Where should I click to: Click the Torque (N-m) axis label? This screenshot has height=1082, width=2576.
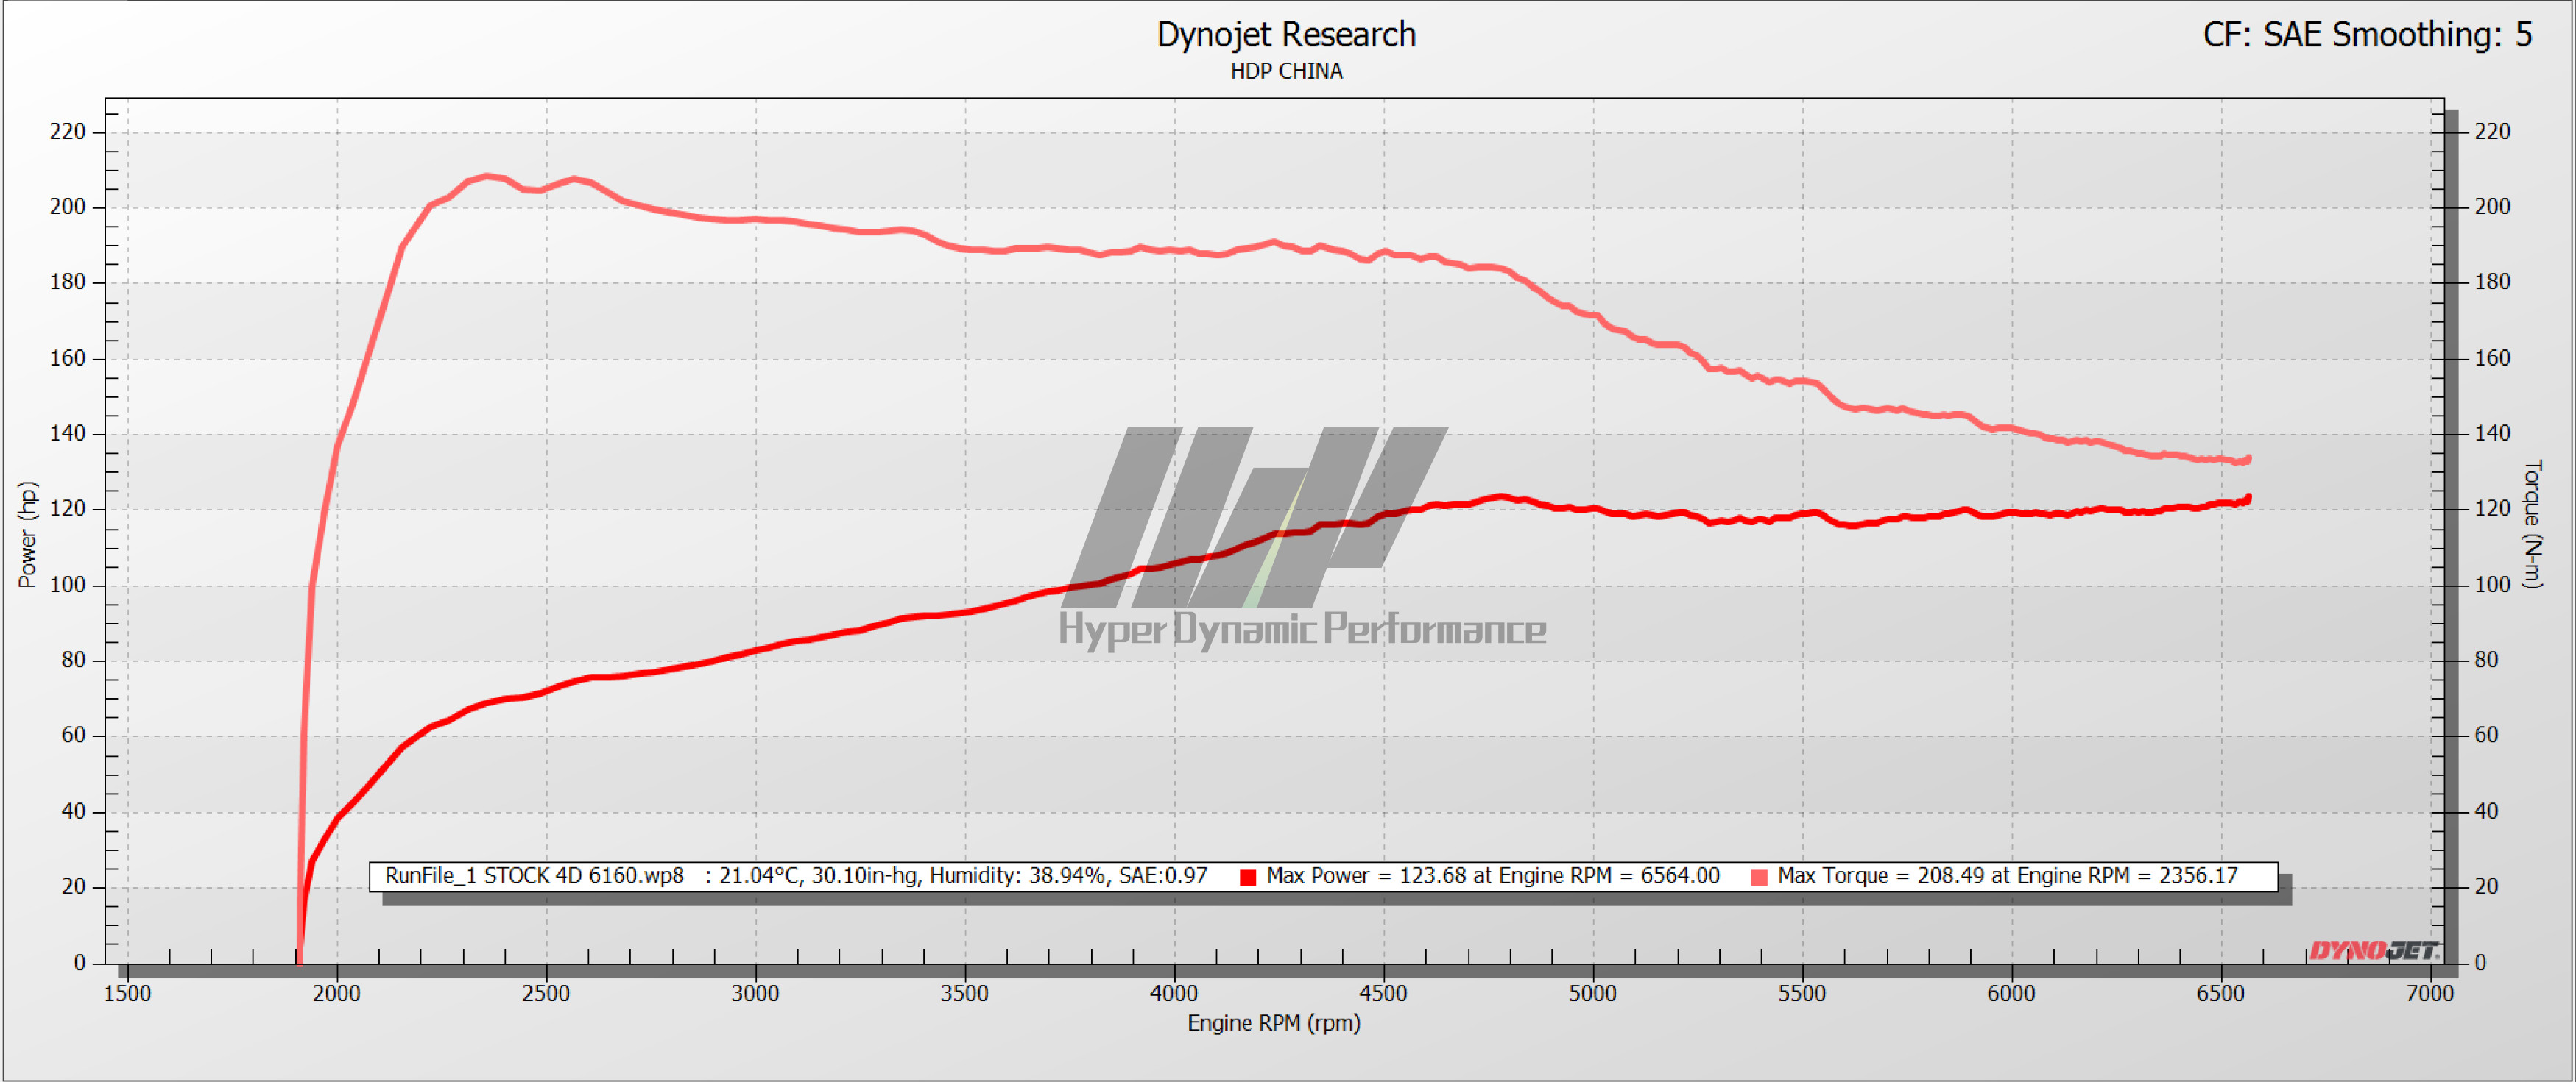tap(2532, 524)
